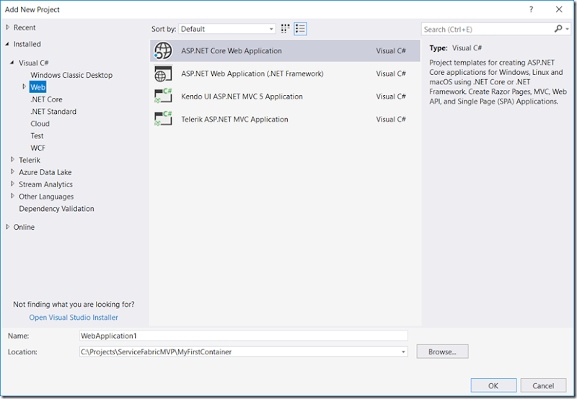Screen dimensions: 577x399
Task: Open the search options dropdown arrow
Action: 568,29
